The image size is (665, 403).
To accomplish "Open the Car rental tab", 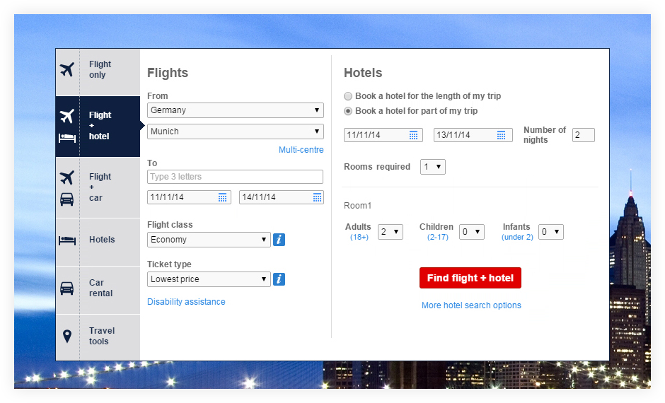I will point(98,290).
